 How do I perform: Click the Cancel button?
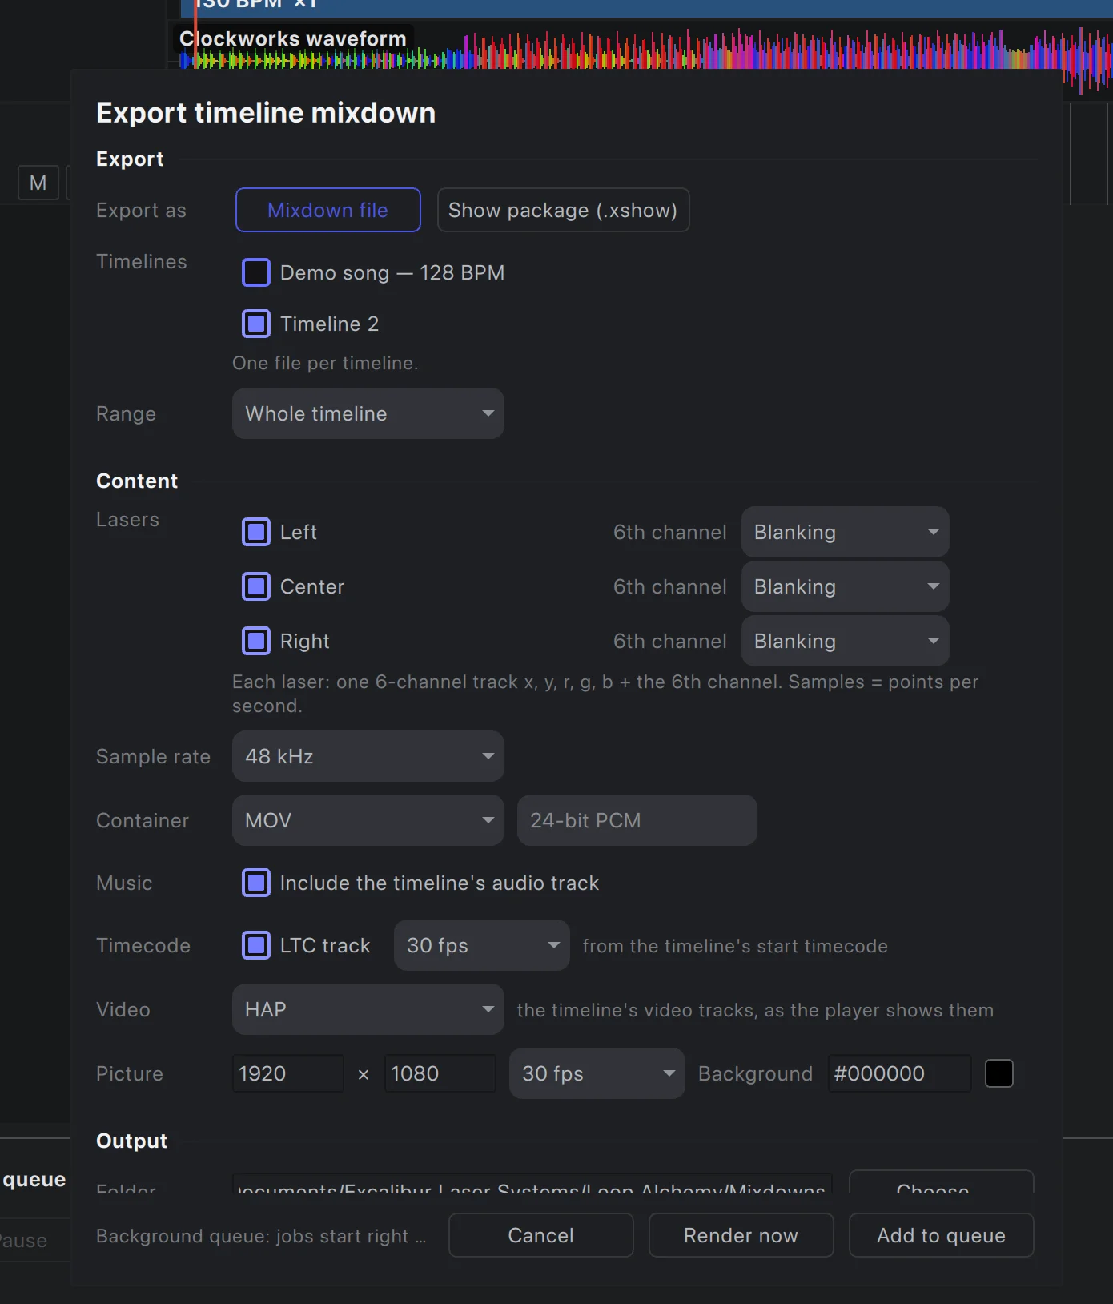(x=541, y=1235)
